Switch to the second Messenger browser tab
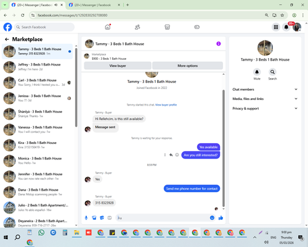 pyautogui.click(x=94, y=5)
